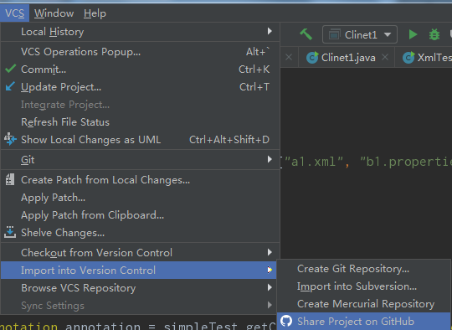
Task: Choose Update Project... menu entry
Action: click(140, 87)
